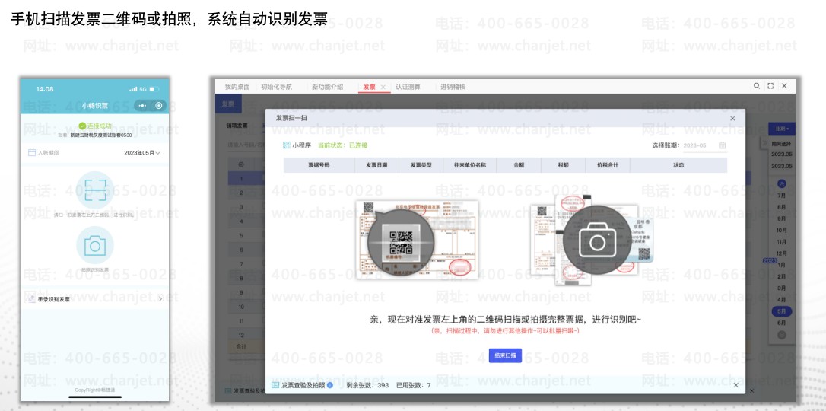
Task: Close the bottom 发票查验及拍照 bar
Action: (x=735, y=385)
